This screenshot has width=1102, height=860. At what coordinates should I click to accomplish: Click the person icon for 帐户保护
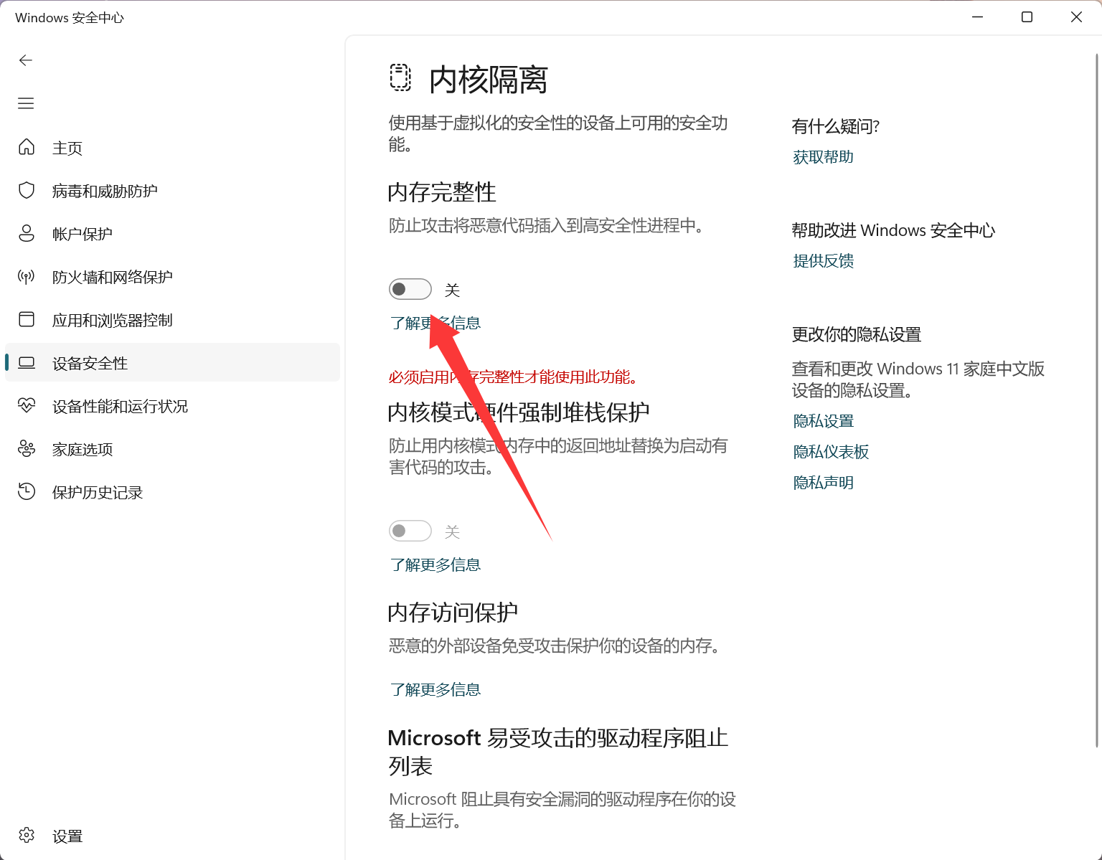(27, 233)
